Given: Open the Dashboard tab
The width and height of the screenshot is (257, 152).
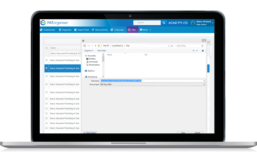Looking at the screenshot, I should [x=48, y=30].
